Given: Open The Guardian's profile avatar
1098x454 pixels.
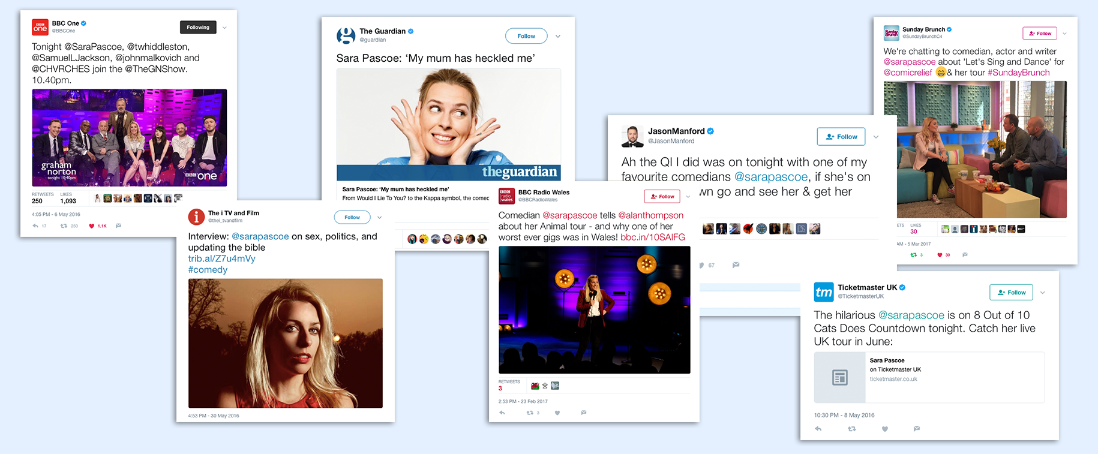Looking at the screenshot, I should (x=346, y=35).
